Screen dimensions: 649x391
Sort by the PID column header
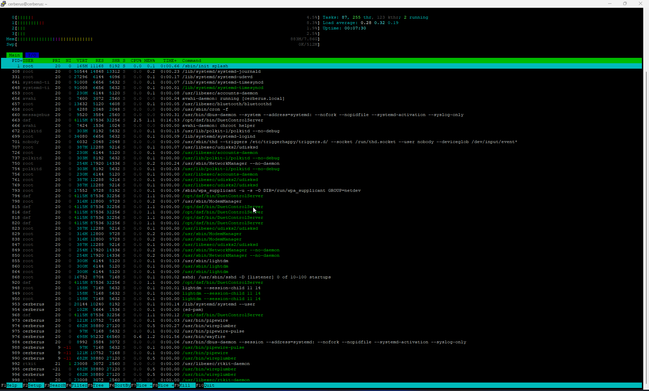tap(17, 61)
